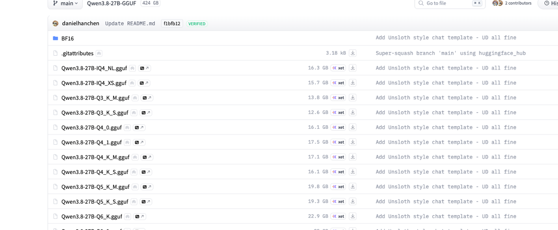
Task: Open the 'Update README.md' commit message
Action: (130, 23)
